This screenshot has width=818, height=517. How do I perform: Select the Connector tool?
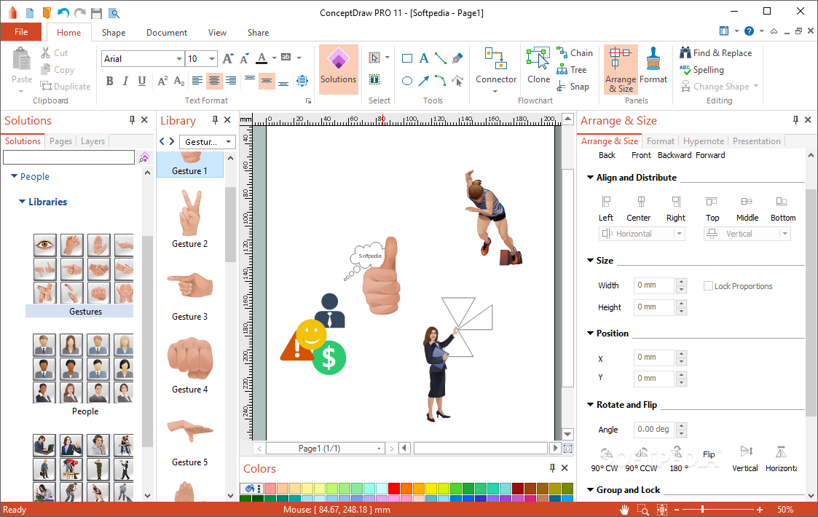click(495, 69)
